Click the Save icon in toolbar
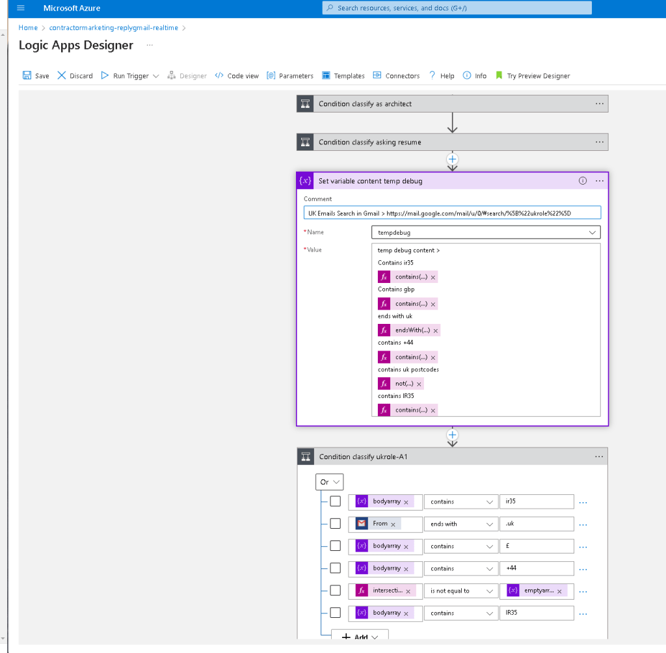This screenshot has height=653, width=666. 27,75
